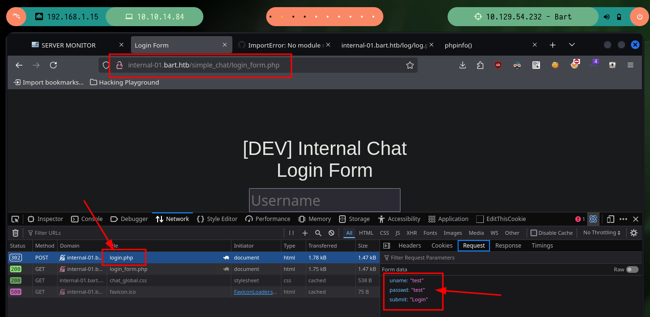Bookmark this page with the star icon

tap(410, 65)
